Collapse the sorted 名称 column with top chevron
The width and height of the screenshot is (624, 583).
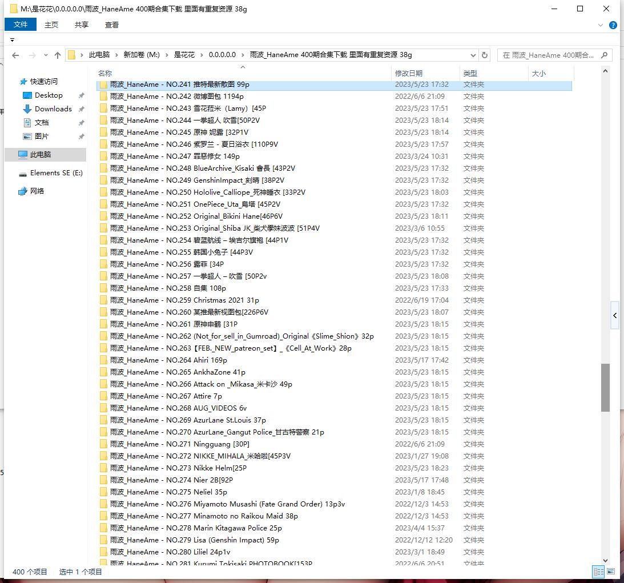(243, 67)
